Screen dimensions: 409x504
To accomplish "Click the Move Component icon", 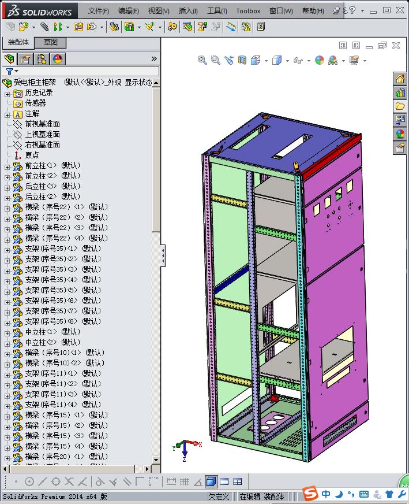I will (92, 27).
